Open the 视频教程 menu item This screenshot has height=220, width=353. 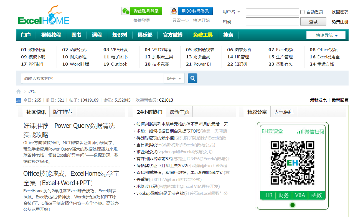pos(51,35)
